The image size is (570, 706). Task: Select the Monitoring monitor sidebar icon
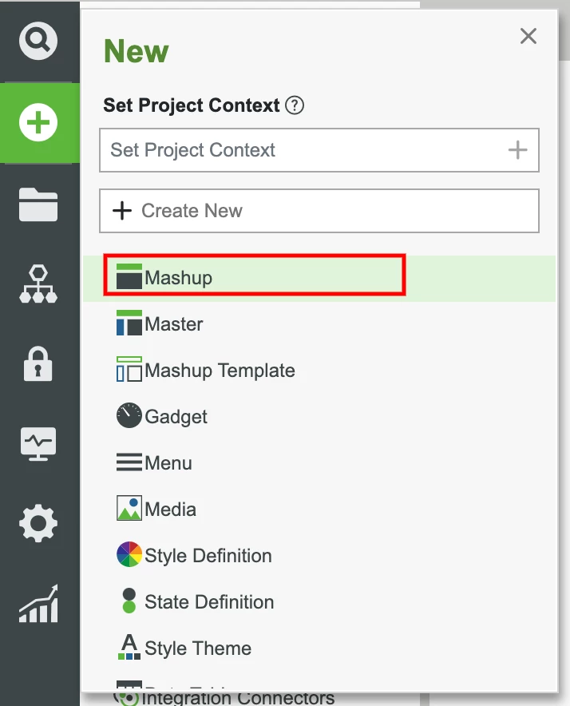click(x=39, y=444)
